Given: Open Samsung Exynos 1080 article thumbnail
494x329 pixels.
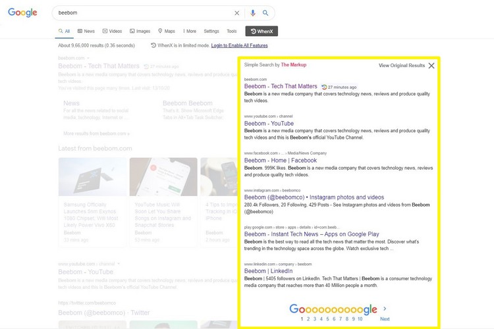Looking at the screenshot, I should click(x=92, y=176).
